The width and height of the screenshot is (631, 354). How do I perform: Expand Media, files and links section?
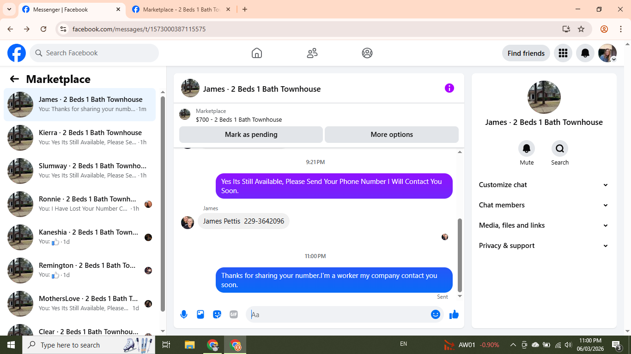click(x=544, y=225)
